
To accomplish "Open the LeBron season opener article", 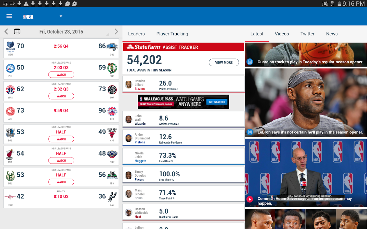I will coord(306,103).
